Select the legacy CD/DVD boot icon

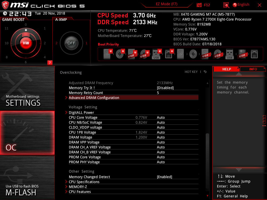point(193,54)
